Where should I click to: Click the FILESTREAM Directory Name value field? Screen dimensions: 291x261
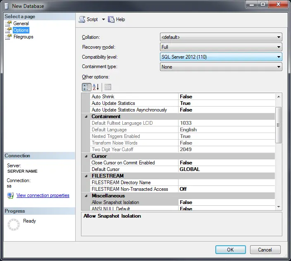pyautogui.click(x=226, y=183)
